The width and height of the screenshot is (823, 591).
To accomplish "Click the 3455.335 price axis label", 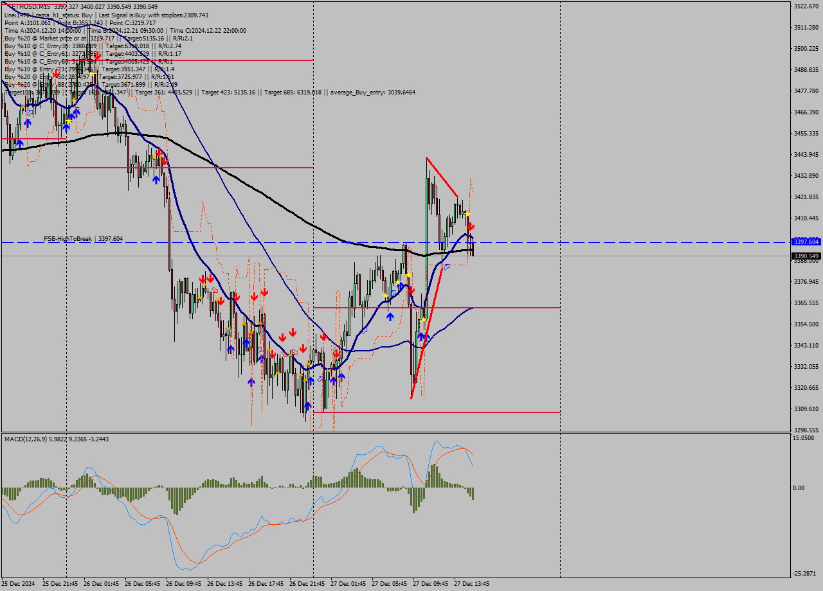I will click(x=806, y=133).
